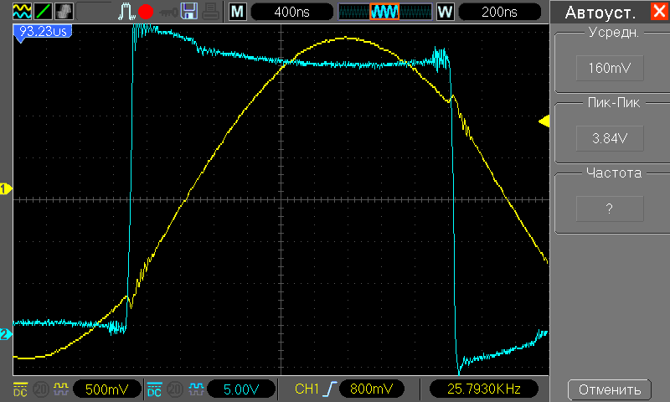
Task: Click the green diagonal line icon
Action: pos(43,12)
